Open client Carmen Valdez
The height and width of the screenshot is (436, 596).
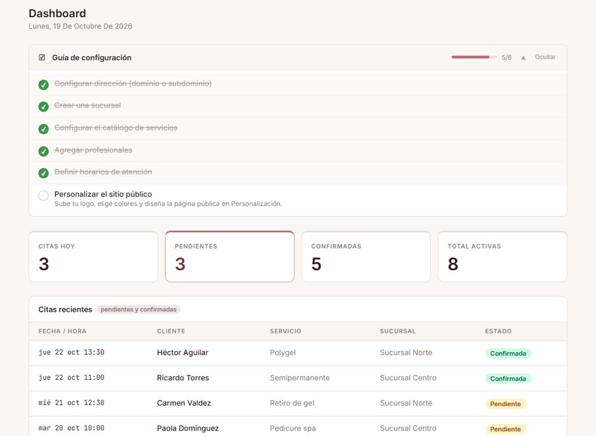[x=184, y=403]
